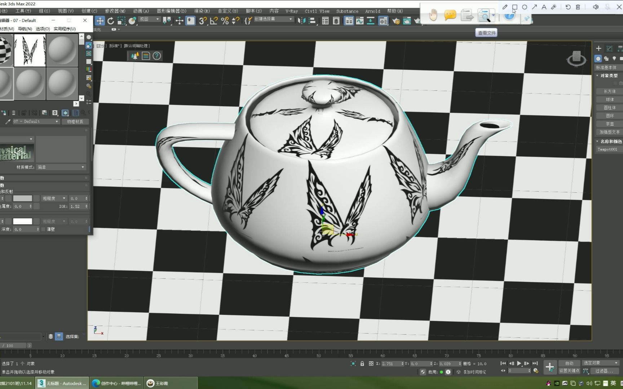Screen dimensions: 623x389
Task: Click the Isolate Selection toggle icon
Action: pos(353,364)
